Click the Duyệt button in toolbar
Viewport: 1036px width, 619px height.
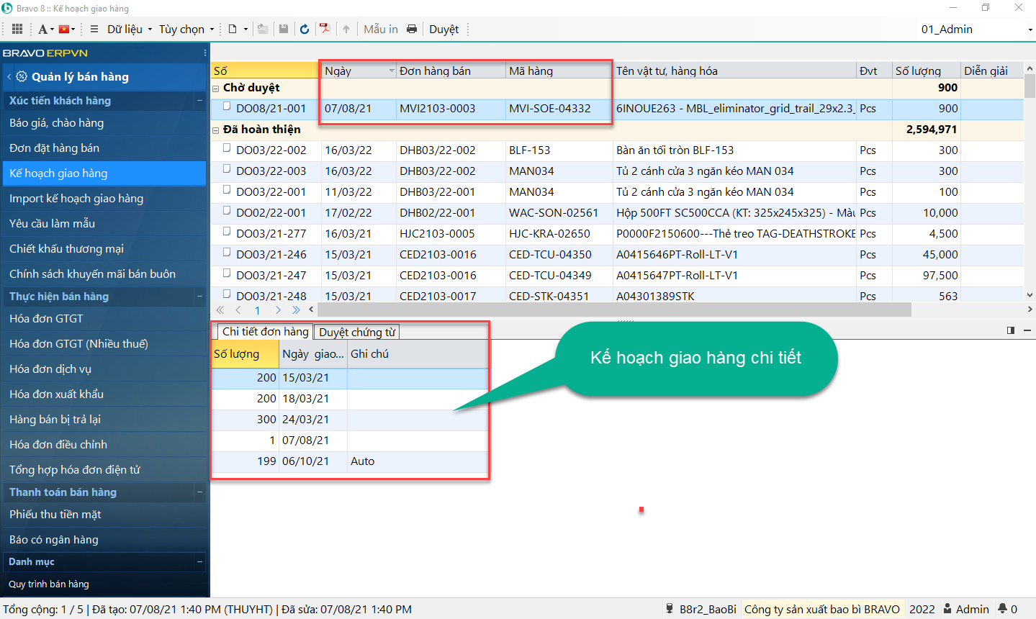[x=443, y=29]
